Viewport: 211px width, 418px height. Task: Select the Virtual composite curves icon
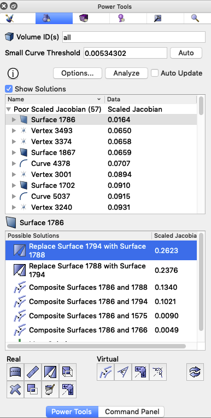pyautogui.click(x=106, y=372)
